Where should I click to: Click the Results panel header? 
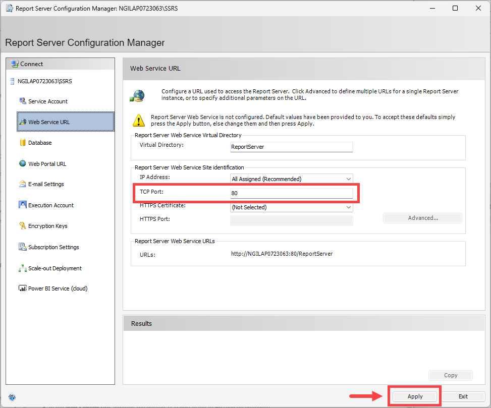pos(304,323)
